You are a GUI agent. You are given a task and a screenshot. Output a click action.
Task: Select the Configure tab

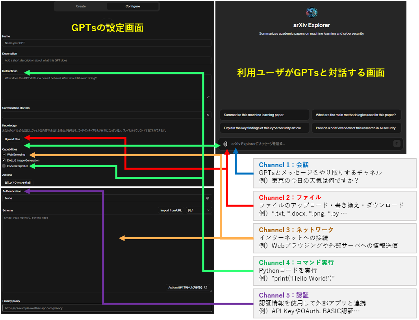tap(132, 6)
